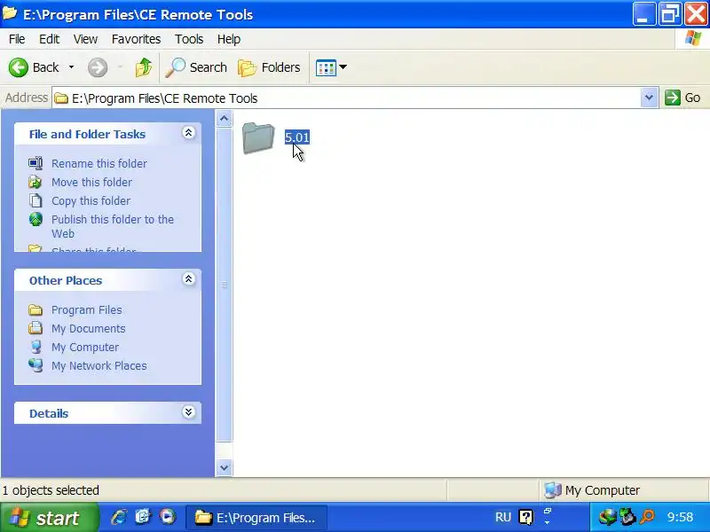Image resolution: width=710 pixels, height=532 pixels.
Task: Open My Network Places link
Action: click(99, 365)
